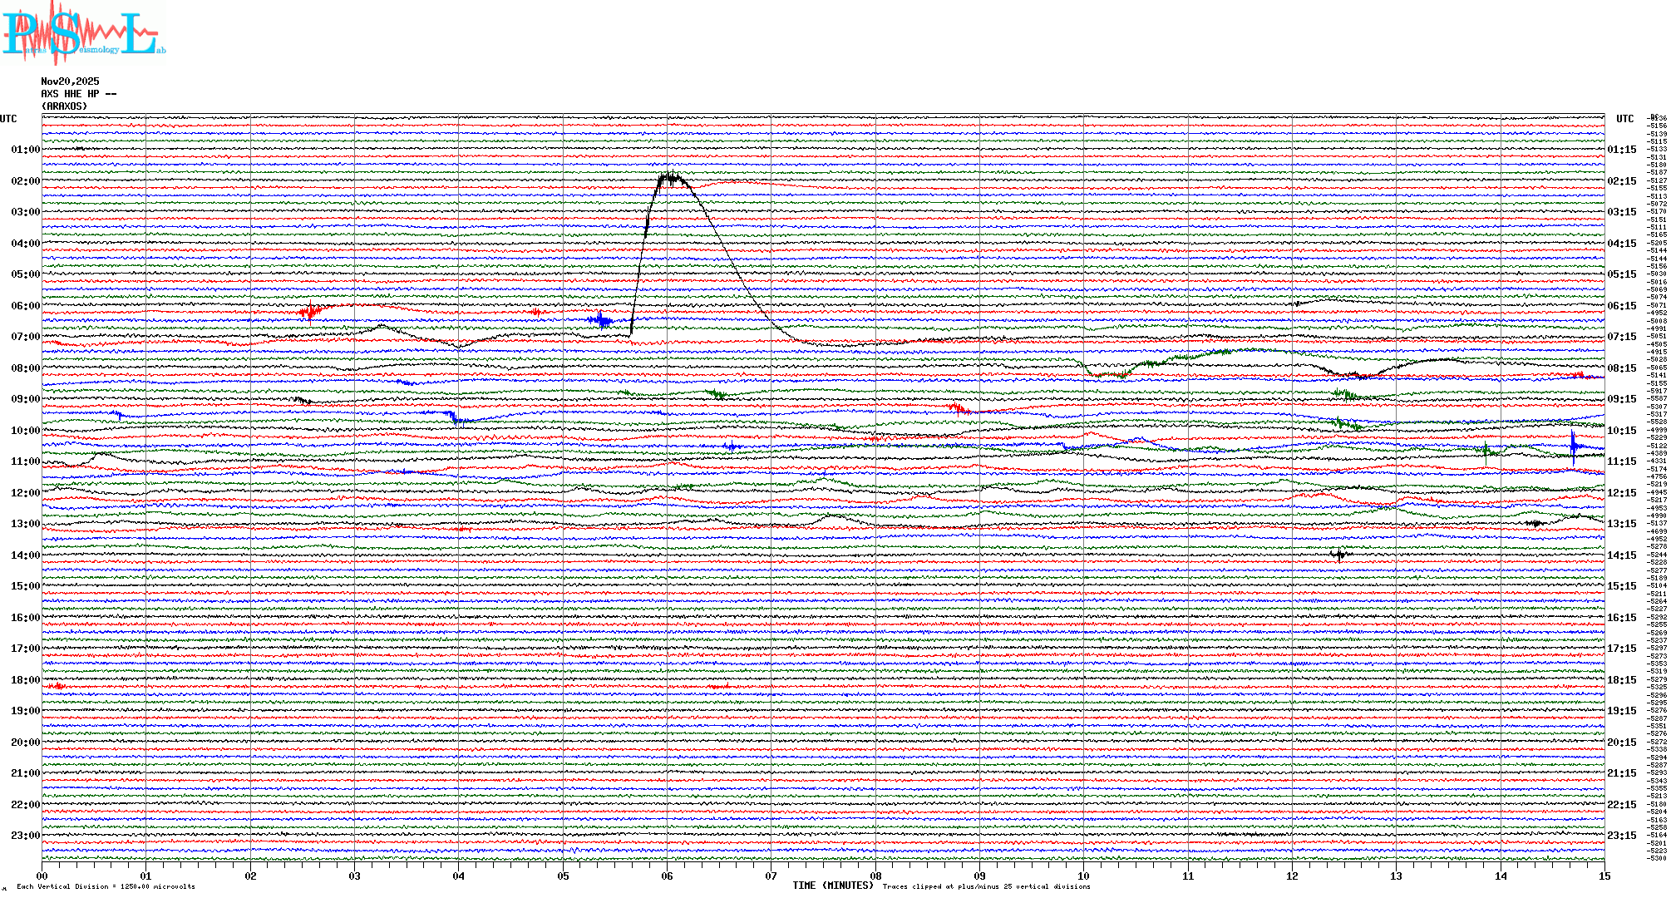Click the traces clipped footnote text
The width and height of the screenshot is (1671, 898).
986,886
